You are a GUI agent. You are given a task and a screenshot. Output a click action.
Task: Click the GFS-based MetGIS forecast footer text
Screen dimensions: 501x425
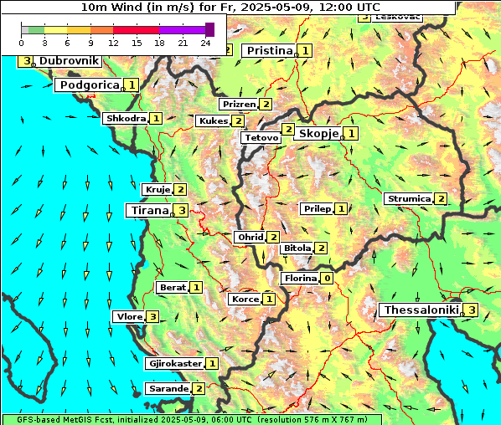pyautogui.click(x=192, y=420)
